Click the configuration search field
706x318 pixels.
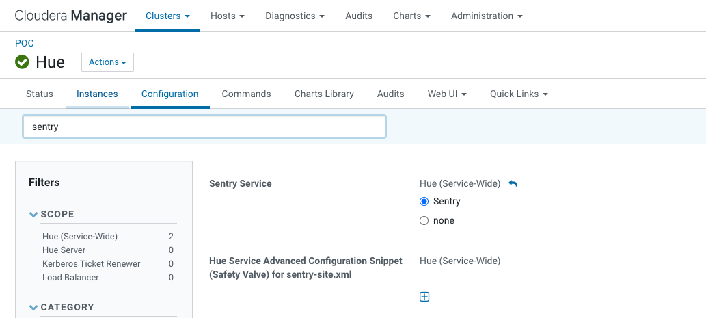point(204,127)
